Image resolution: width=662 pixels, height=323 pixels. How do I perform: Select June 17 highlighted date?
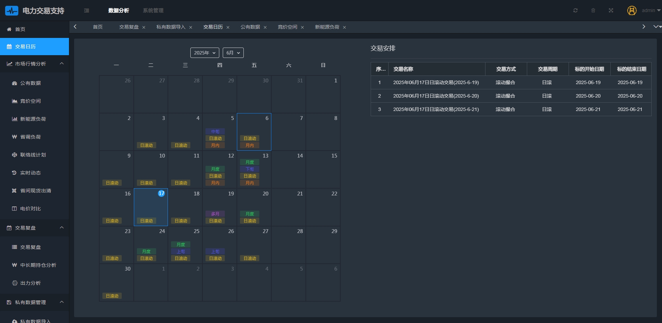coord(151,207)
